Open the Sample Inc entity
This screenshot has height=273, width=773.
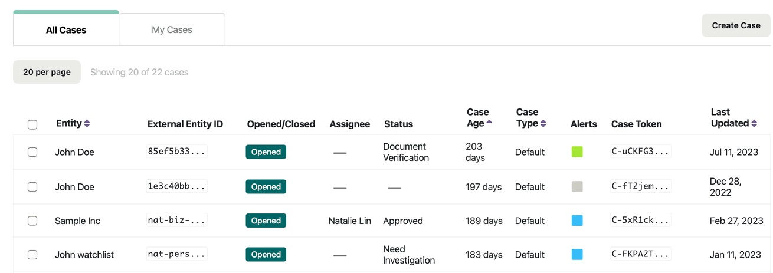(77, 221)
